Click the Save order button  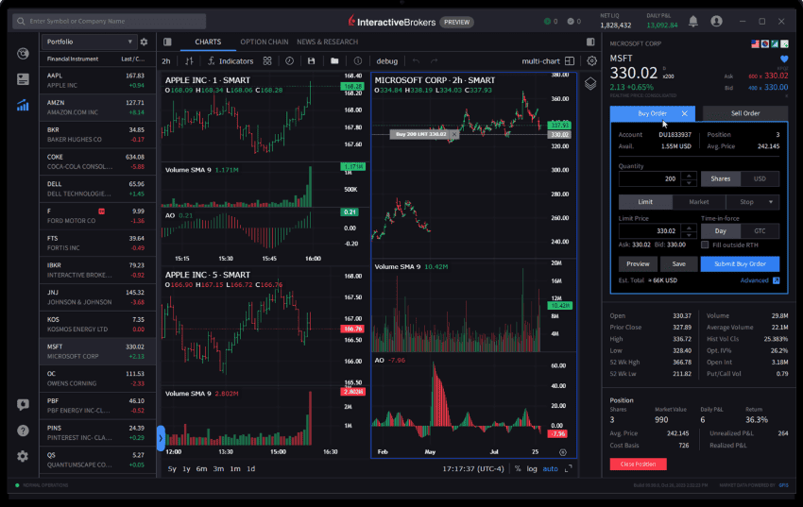[678, 264]
